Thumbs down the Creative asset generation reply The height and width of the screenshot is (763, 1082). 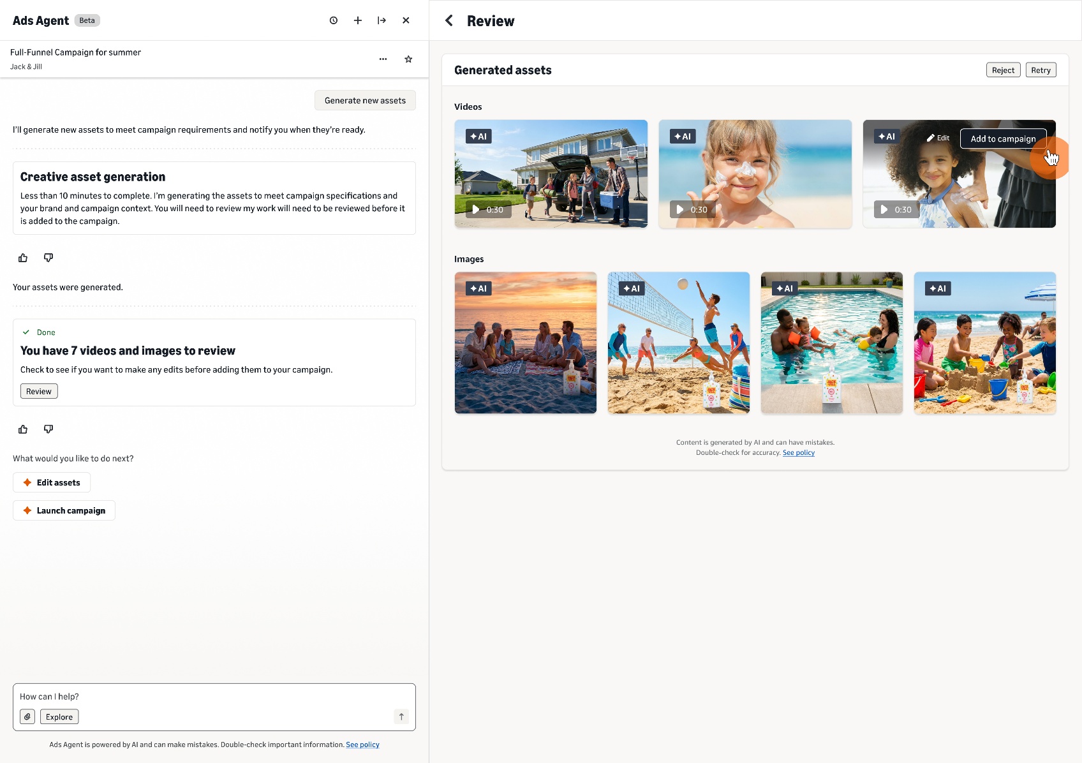click(48, 258)
